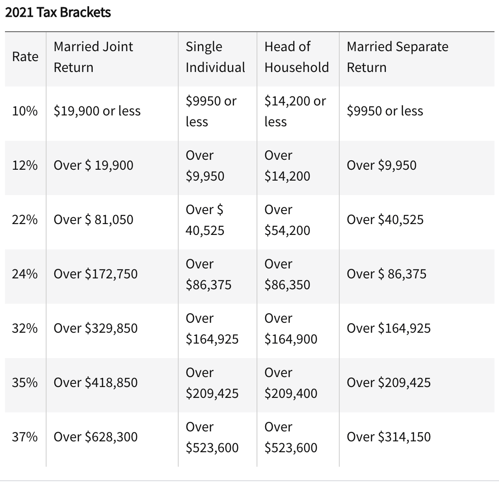Select the "Over $172,750" cell

[95, 274]
